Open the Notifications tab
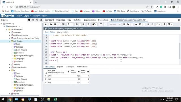This screenshot has height=102, width=181. (82, 67)
